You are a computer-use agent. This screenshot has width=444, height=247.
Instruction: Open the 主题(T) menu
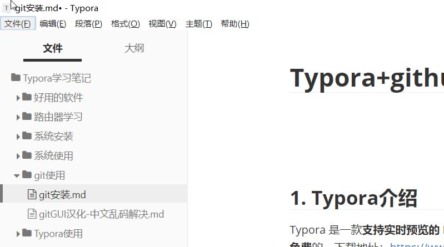tap(199, 23)
